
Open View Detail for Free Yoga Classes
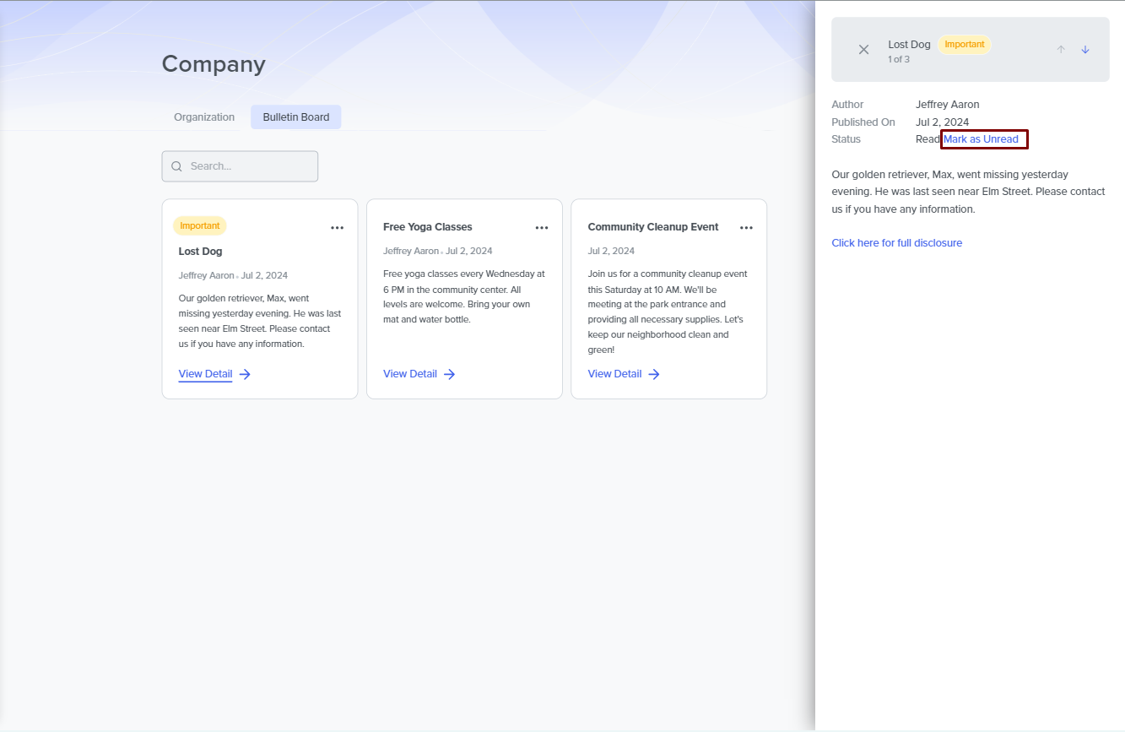[x=410, y=374]
